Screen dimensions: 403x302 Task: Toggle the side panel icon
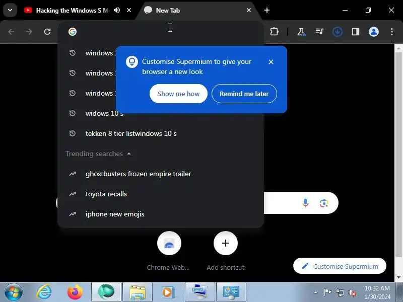tap(356, 32)
